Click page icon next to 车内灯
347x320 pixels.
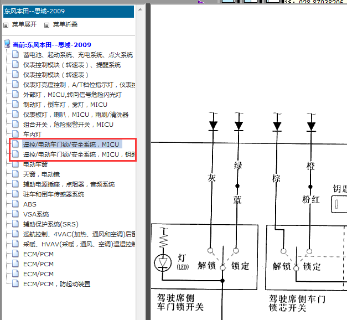(x=15, y=134)
